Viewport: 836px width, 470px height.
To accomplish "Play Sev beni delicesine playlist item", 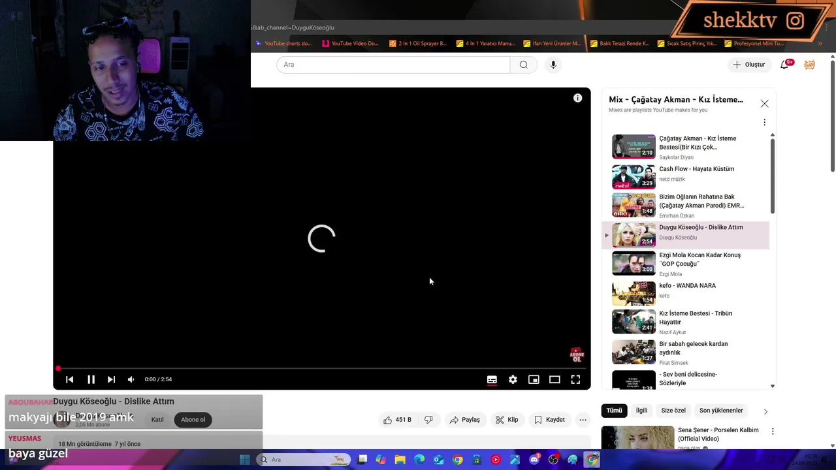I will [685, 380].
